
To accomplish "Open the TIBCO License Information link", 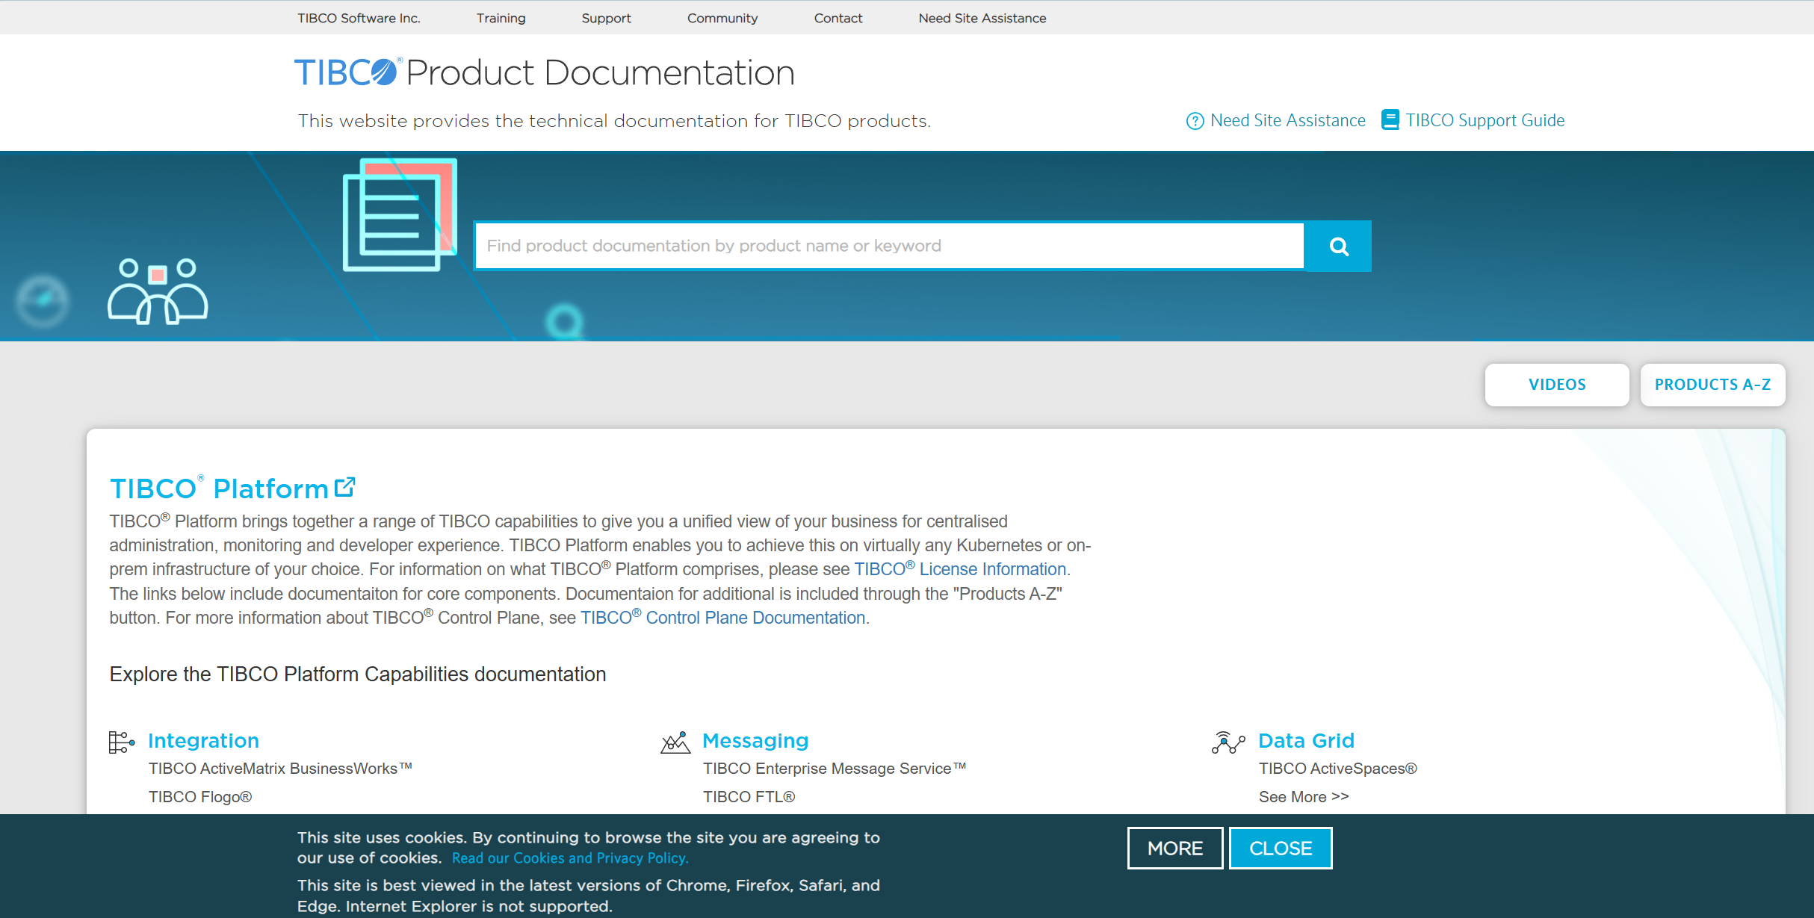I will [x=960, y=569].
